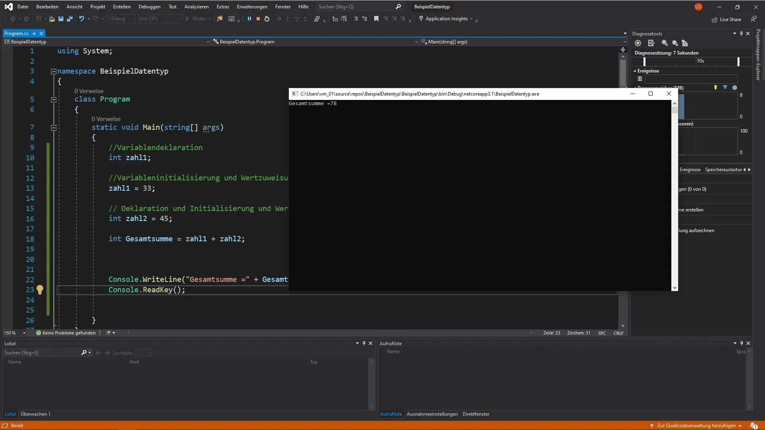Click the Suchen (Strg+E) field in Lokal

(x=42, y=353)
